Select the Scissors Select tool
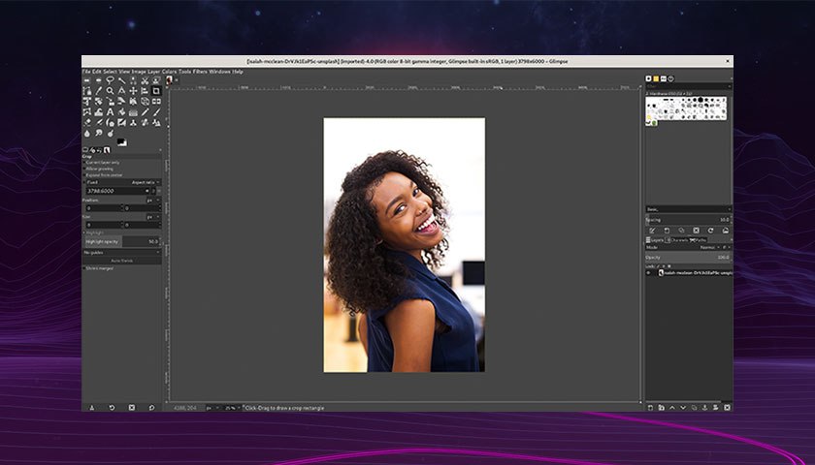Image resolution: width=815 pixels, height=465 pixels. click(145, 80)
